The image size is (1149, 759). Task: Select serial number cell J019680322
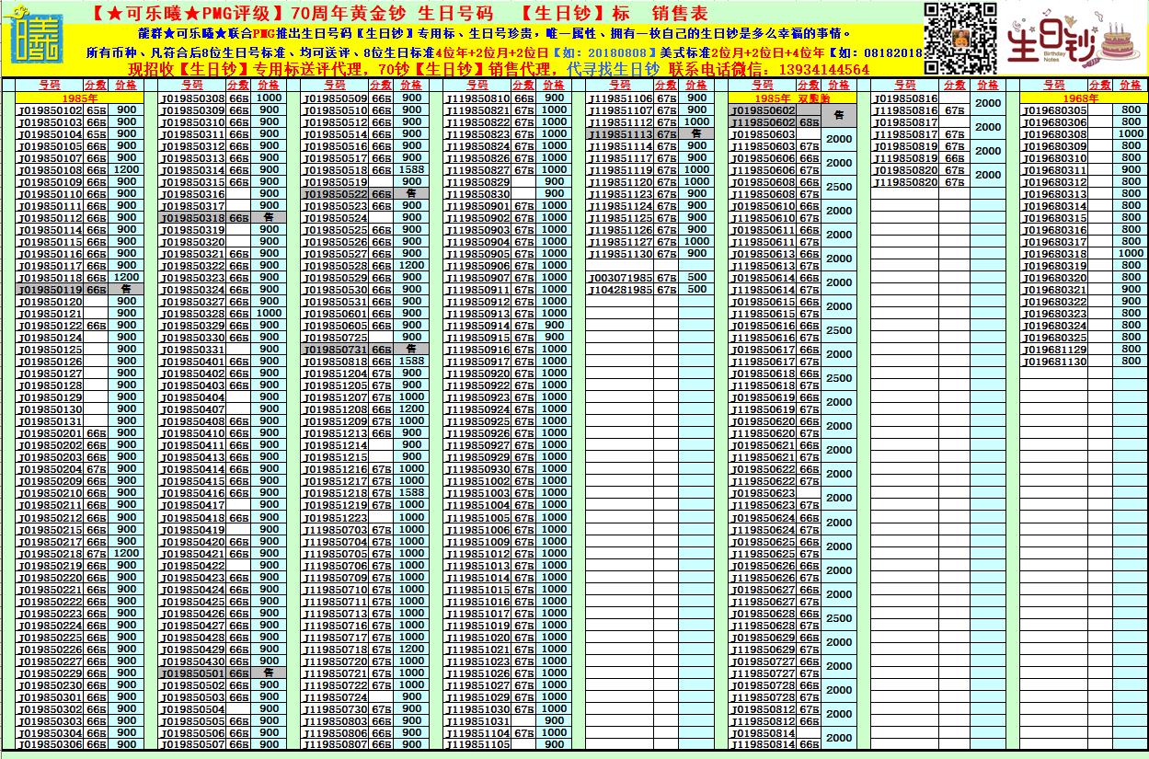[1054, 302]
